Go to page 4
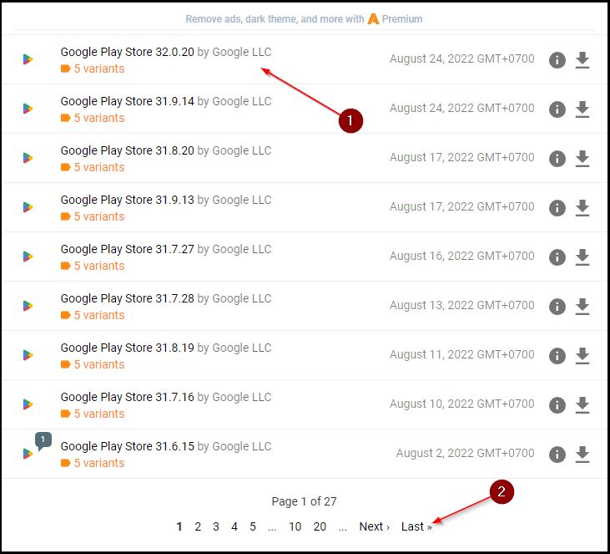 tap(234, 526)
